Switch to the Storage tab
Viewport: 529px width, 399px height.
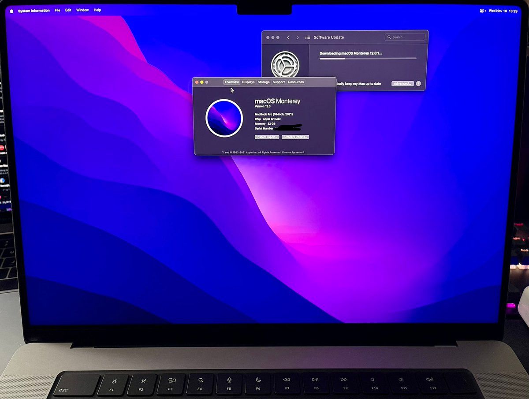[x=264, y=82]
